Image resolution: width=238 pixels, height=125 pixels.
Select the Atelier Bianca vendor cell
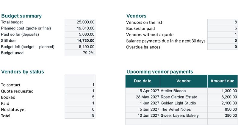tap(184, 91)
